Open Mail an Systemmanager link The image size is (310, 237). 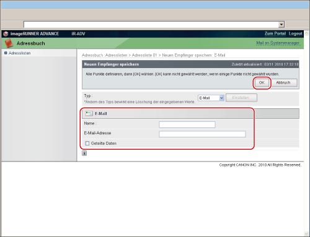(x=278, y=43)
